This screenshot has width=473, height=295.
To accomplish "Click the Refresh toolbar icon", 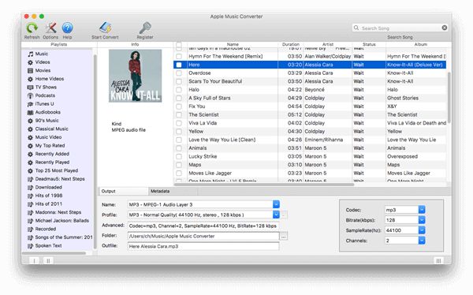I will point(32,28).
